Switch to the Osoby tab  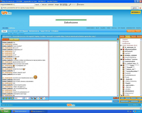tap(128, 36)
